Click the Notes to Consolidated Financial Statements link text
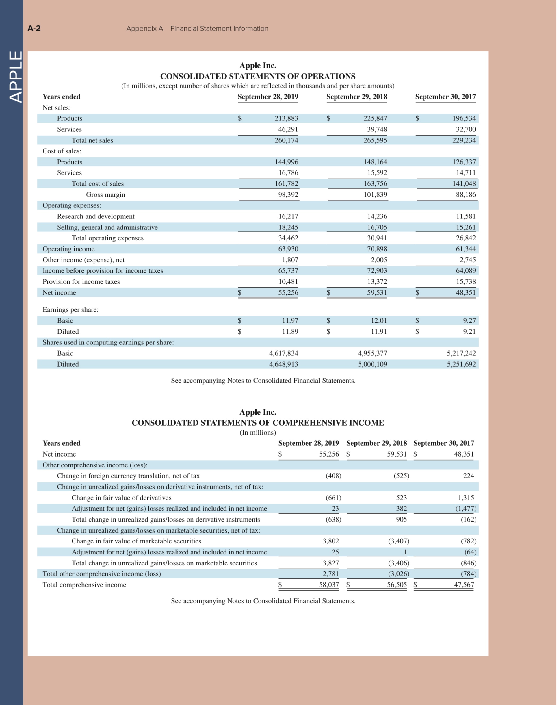 pyautogui.click(x=263, y=380)
